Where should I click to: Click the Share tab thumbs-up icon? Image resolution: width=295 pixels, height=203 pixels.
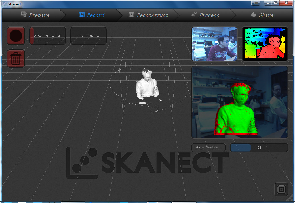[x=253, y=14]
